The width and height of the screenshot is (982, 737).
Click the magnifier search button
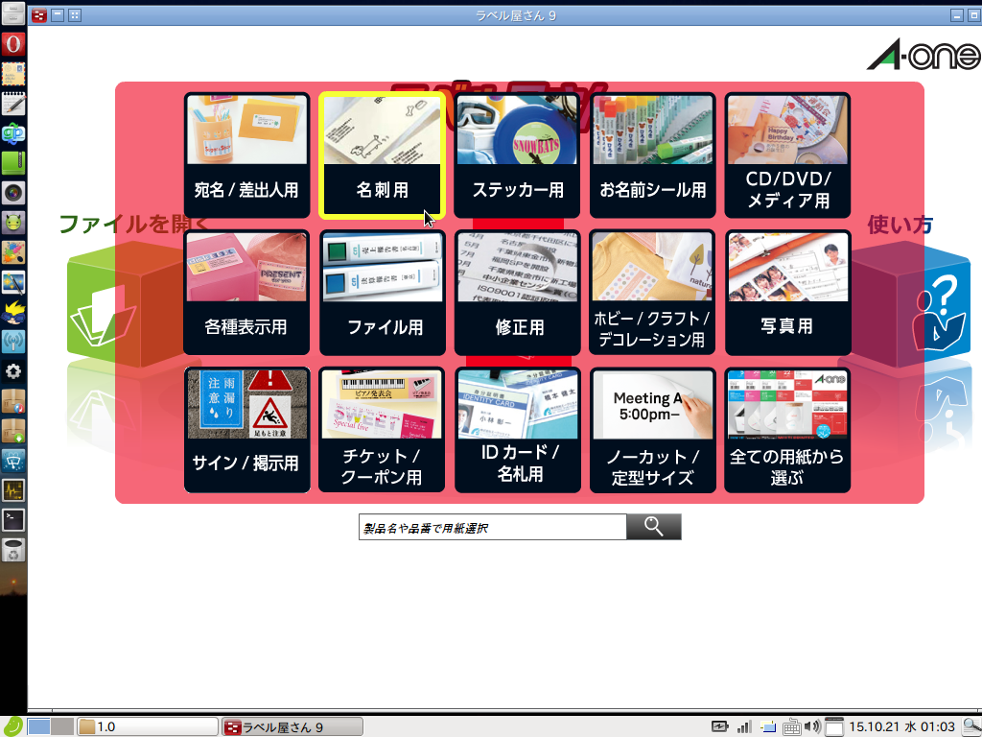654,527
